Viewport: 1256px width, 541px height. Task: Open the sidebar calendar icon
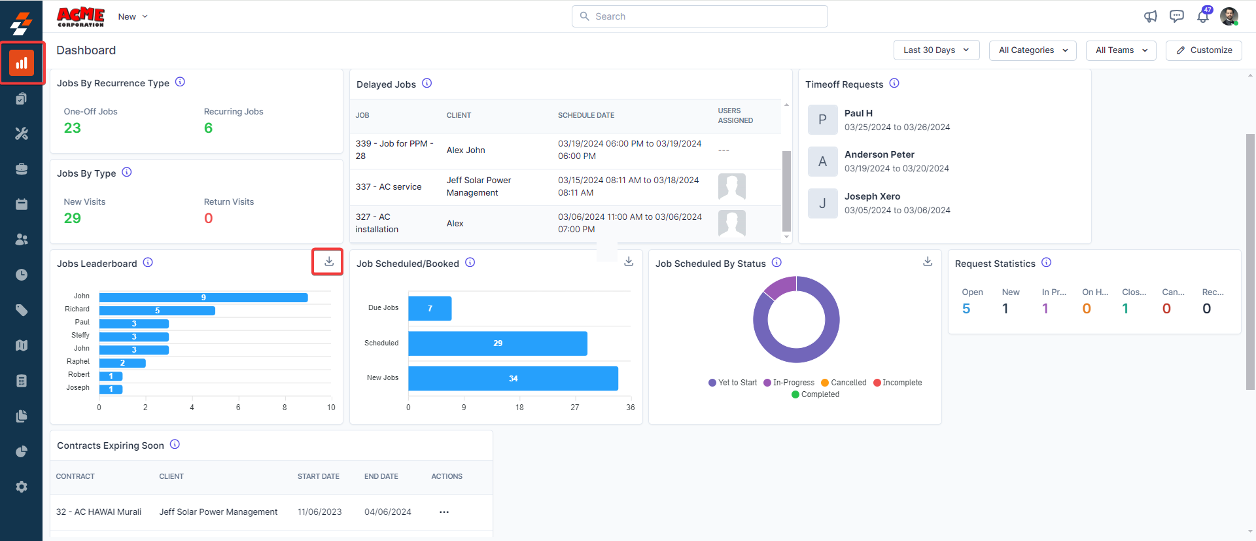pos(22,204)
